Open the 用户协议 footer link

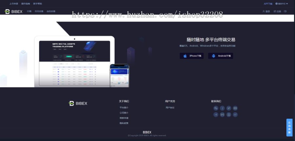(170, 108)
